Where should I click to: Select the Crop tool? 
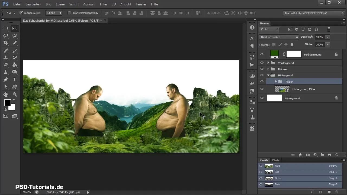click(x=5, y=43)
